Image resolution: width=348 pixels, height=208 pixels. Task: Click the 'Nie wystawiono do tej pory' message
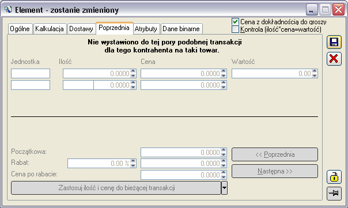(x=164, y=46)
